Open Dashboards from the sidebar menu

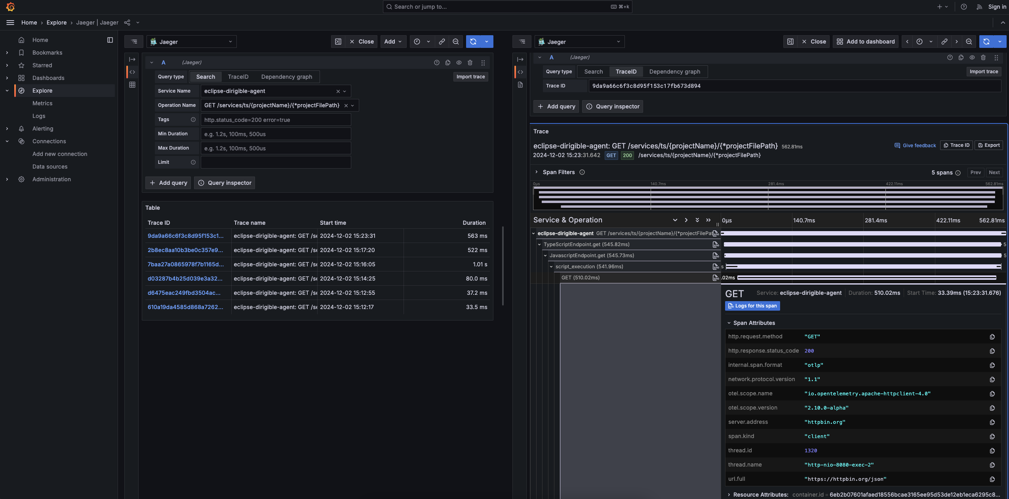[x=48, y=78]
